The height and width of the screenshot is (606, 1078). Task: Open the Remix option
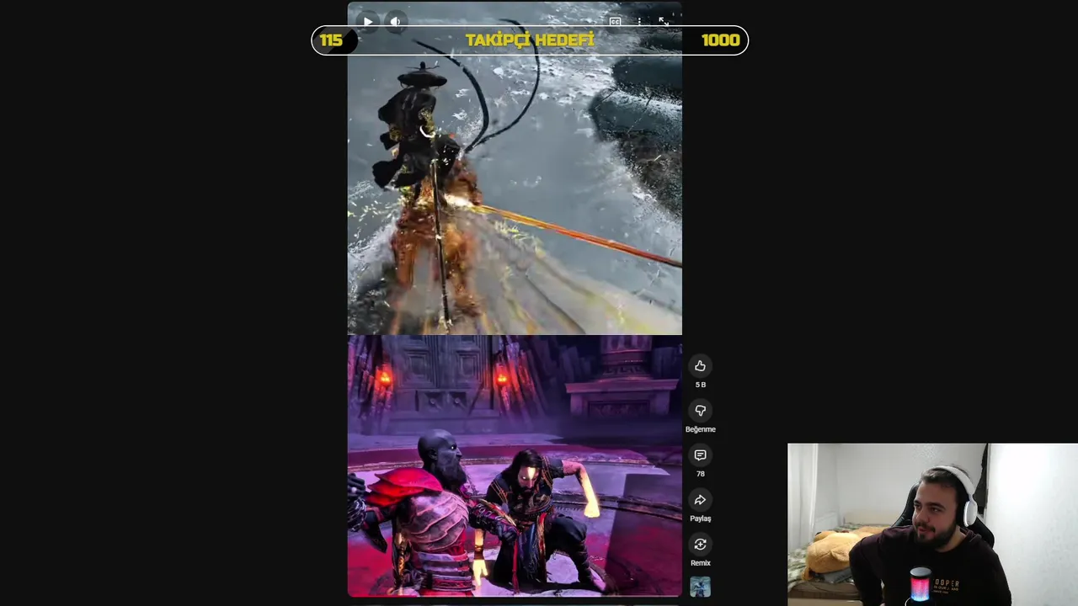[700, 544]
